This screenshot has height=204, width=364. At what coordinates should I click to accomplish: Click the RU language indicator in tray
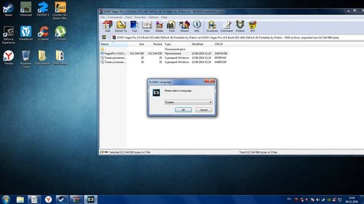[x=289, y=199]
